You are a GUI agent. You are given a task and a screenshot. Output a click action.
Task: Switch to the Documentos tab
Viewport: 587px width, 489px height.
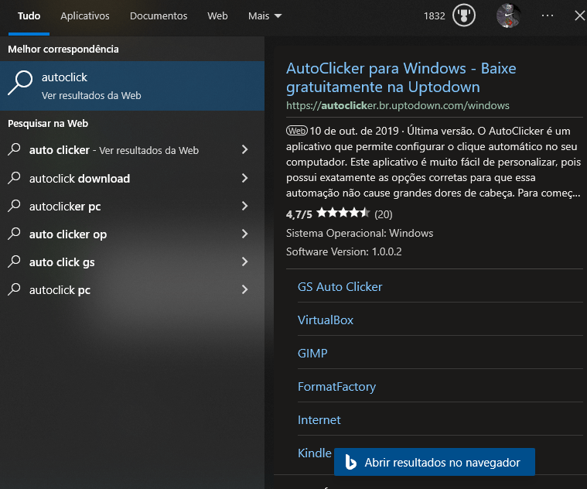click(159, 15)
